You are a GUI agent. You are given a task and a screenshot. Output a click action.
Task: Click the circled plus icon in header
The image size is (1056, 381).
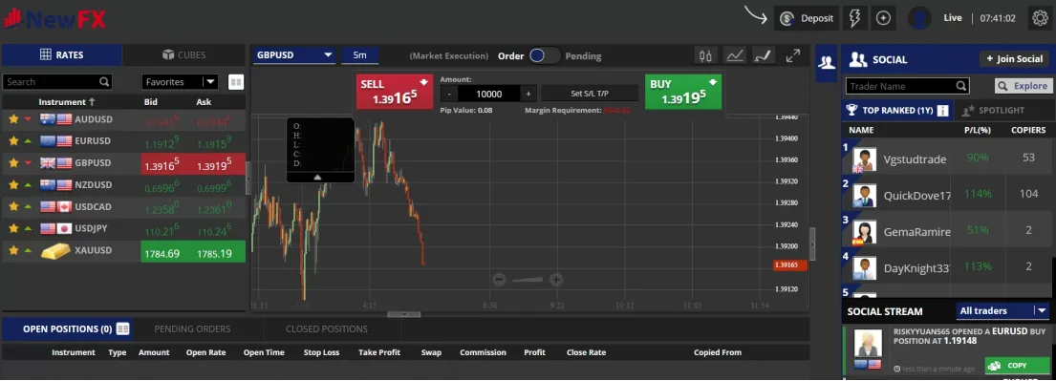[x=883, y=18]
